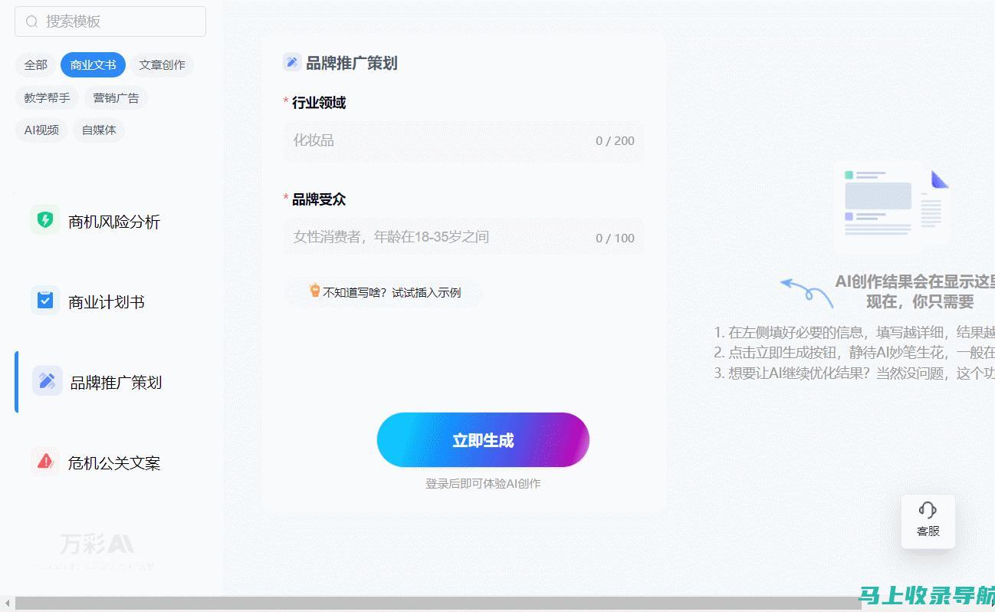This screenshot has height=612, width=995.
Task: Click the search magnifier icon
Action: pyautogui.click(x=31, y=21)
